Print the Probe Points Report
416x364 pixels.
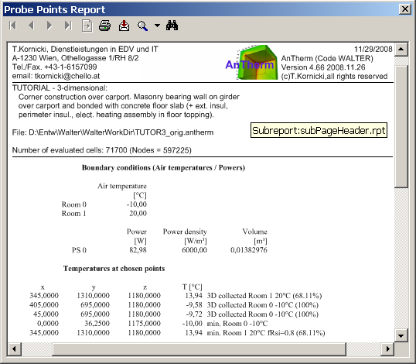click(105, 26)
